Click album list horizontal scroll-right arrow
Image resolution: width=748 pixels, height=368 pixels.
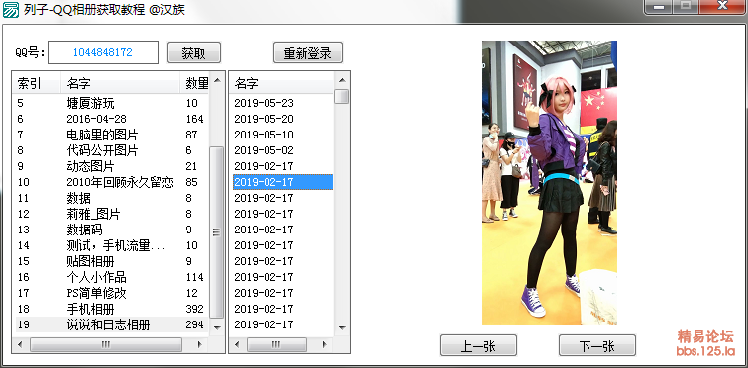pyautogui.click(x=201, y=344)
